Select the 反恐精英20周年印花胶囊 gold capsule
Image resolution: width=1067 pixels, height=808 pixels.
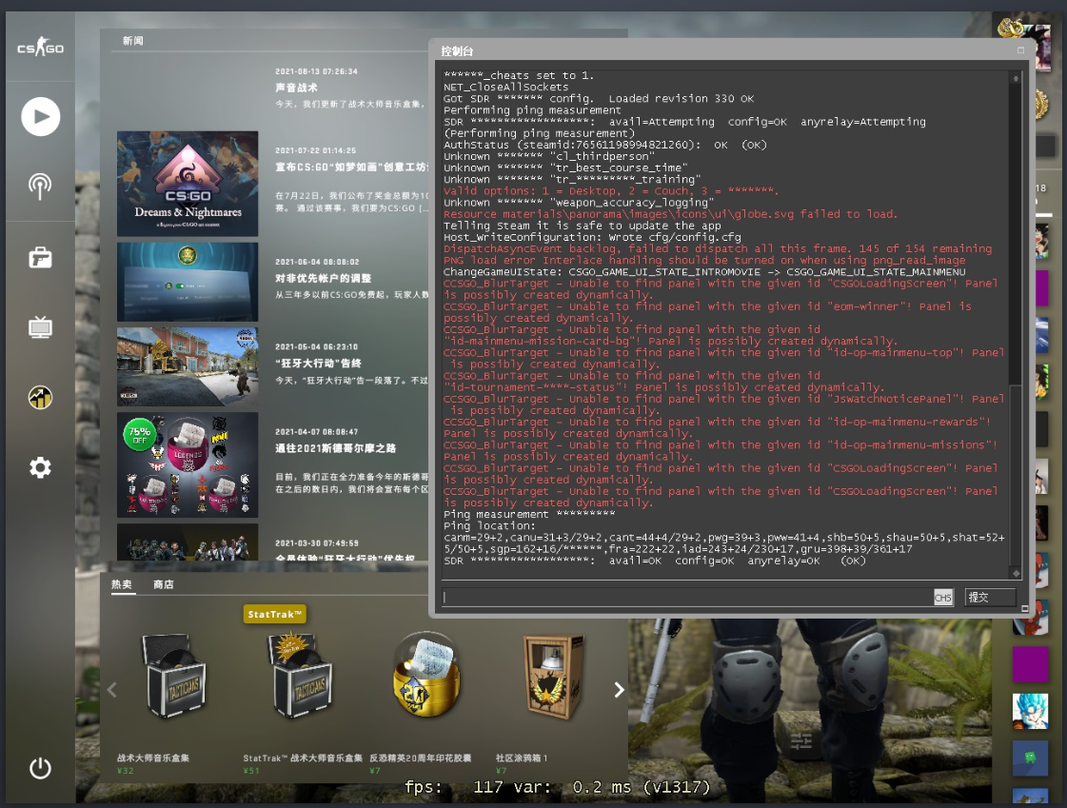pyautogui.click(x=426, y=676)
